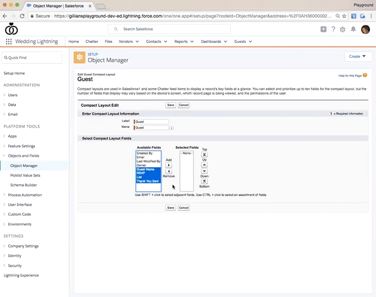The width and height of the screenshot is (376, 297).
Task: Click the browser address bar URL
Action: coord(192,16)
